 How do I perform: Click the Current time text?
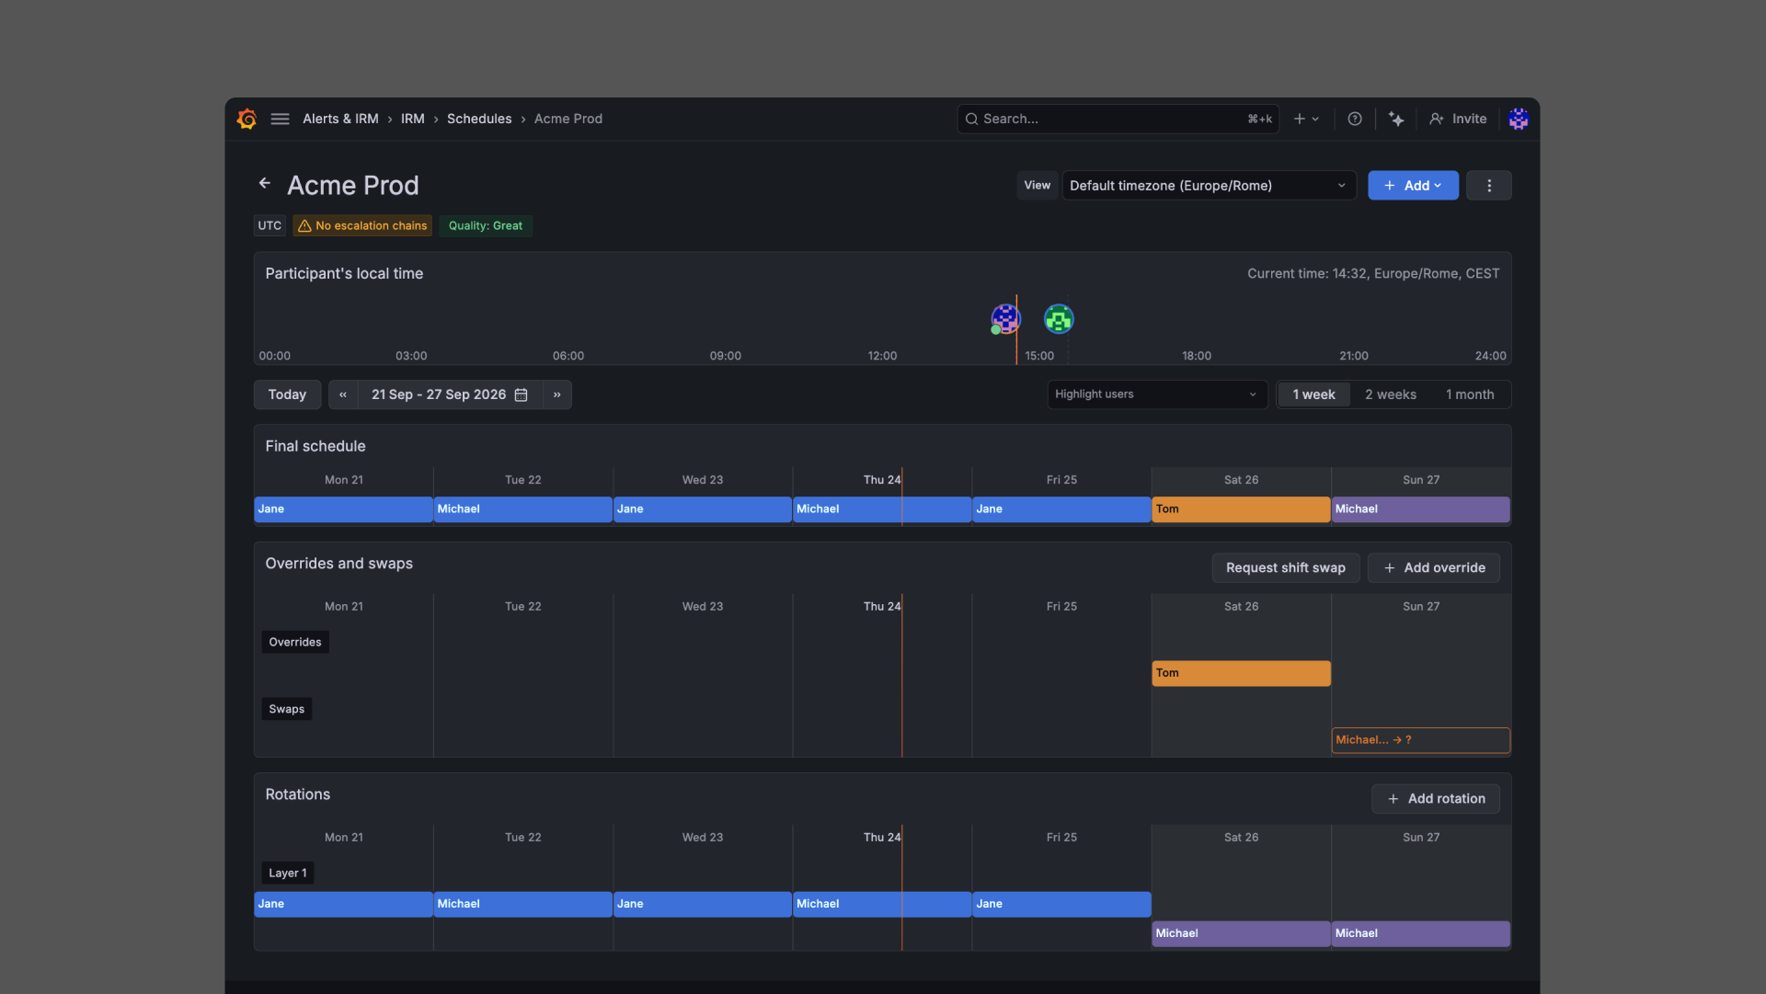coord(1373,273)
